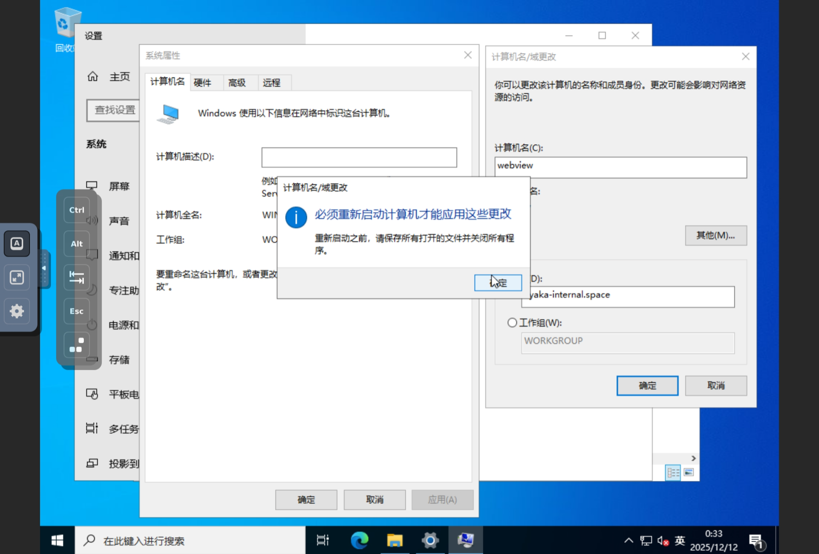Click the Esc key overlay button

tap(77, 311)
